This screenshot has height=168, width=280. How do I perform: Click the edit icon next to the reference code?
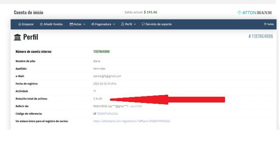point(94,113)
